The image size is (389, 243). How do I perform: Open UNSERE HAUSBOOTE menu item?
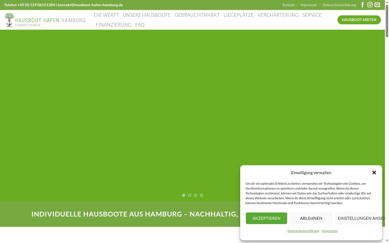click(147, 15)
